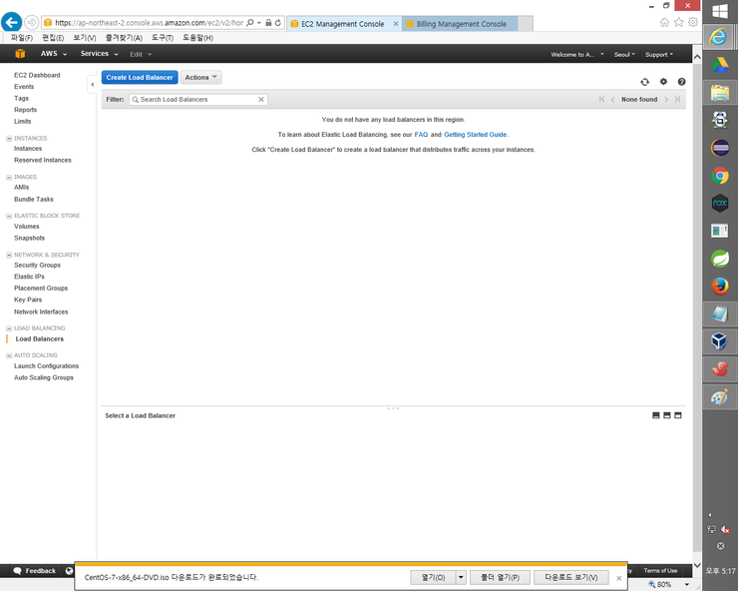Click the Search Load Balancers filter field
This screenshot has height=591, width=738.
(199, 100)
